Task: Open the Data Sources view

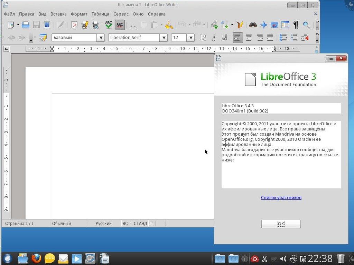Action: (x=285, y=25)
